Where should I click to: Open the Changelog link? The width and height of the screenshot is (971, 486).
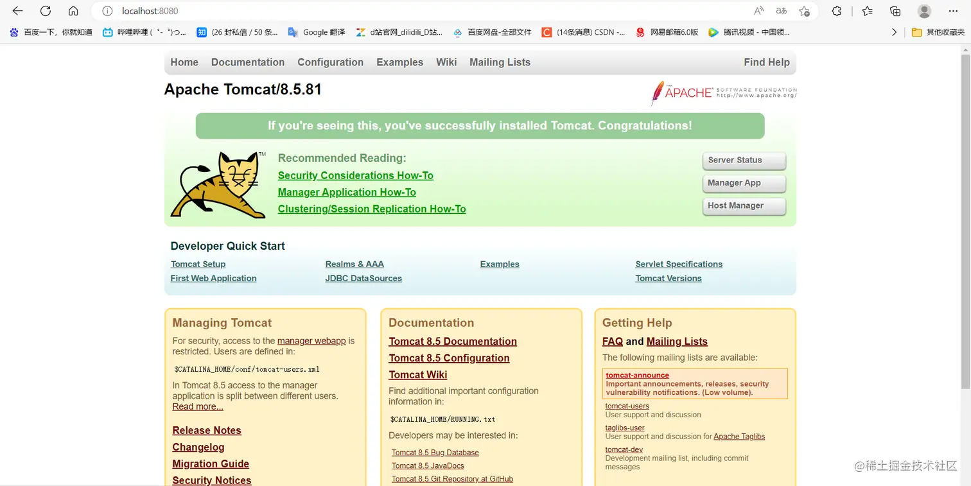[198, 447]
